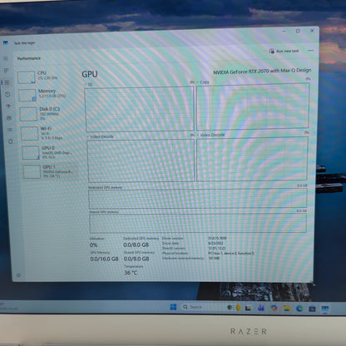
Task: Close the Task Manager window
Action: click(312, 31)
